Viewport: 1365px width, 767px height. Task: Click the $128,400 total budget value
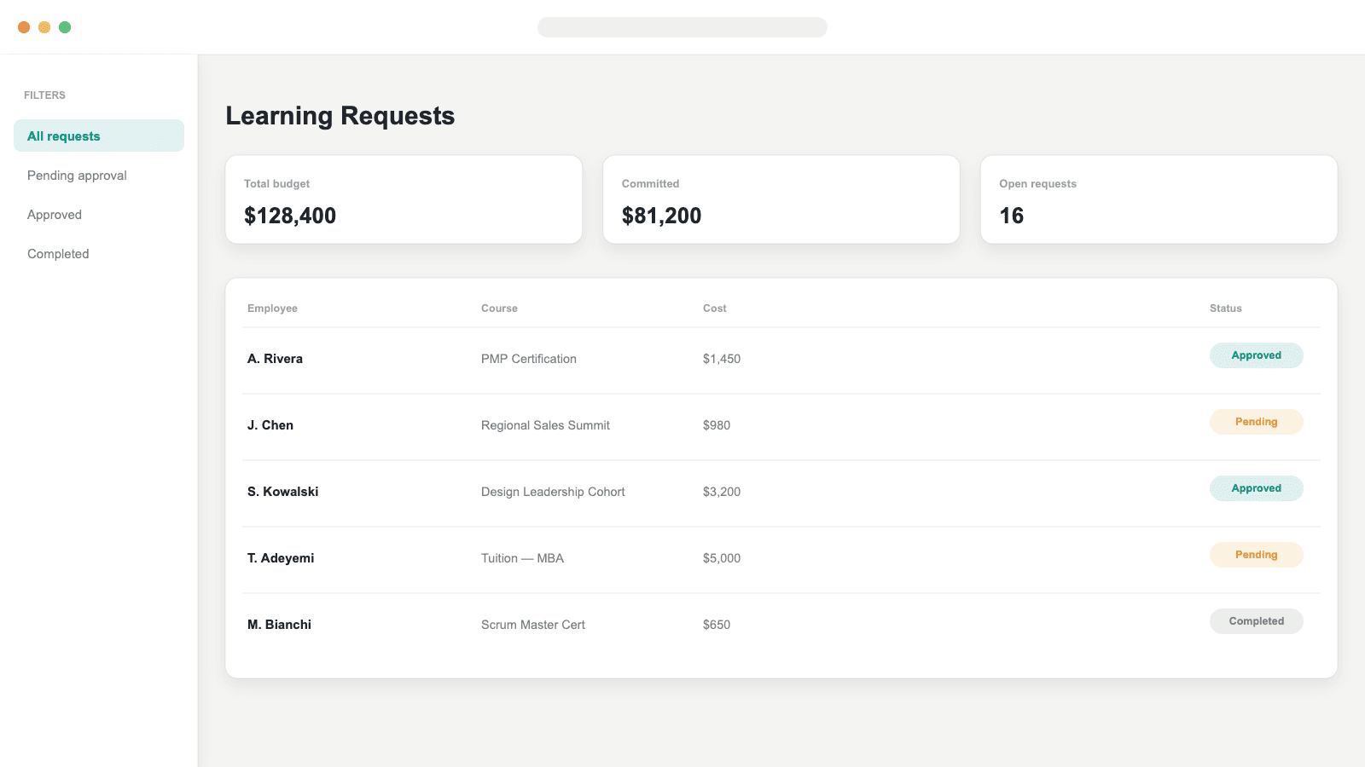click(290, 216)
